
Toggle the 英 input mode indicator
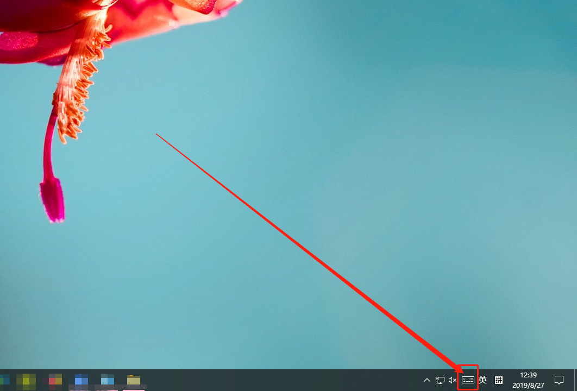pos(482,380)
